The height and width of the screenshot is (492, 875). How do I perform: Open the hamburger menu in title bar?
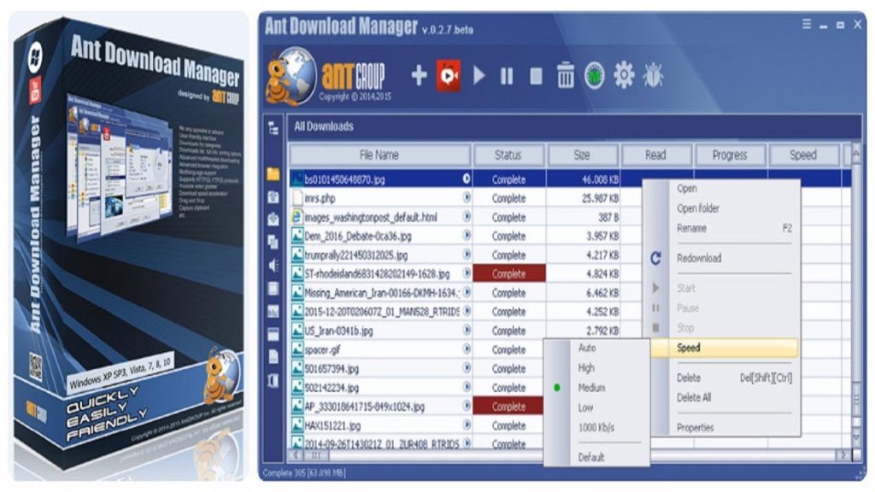(807, 26)
